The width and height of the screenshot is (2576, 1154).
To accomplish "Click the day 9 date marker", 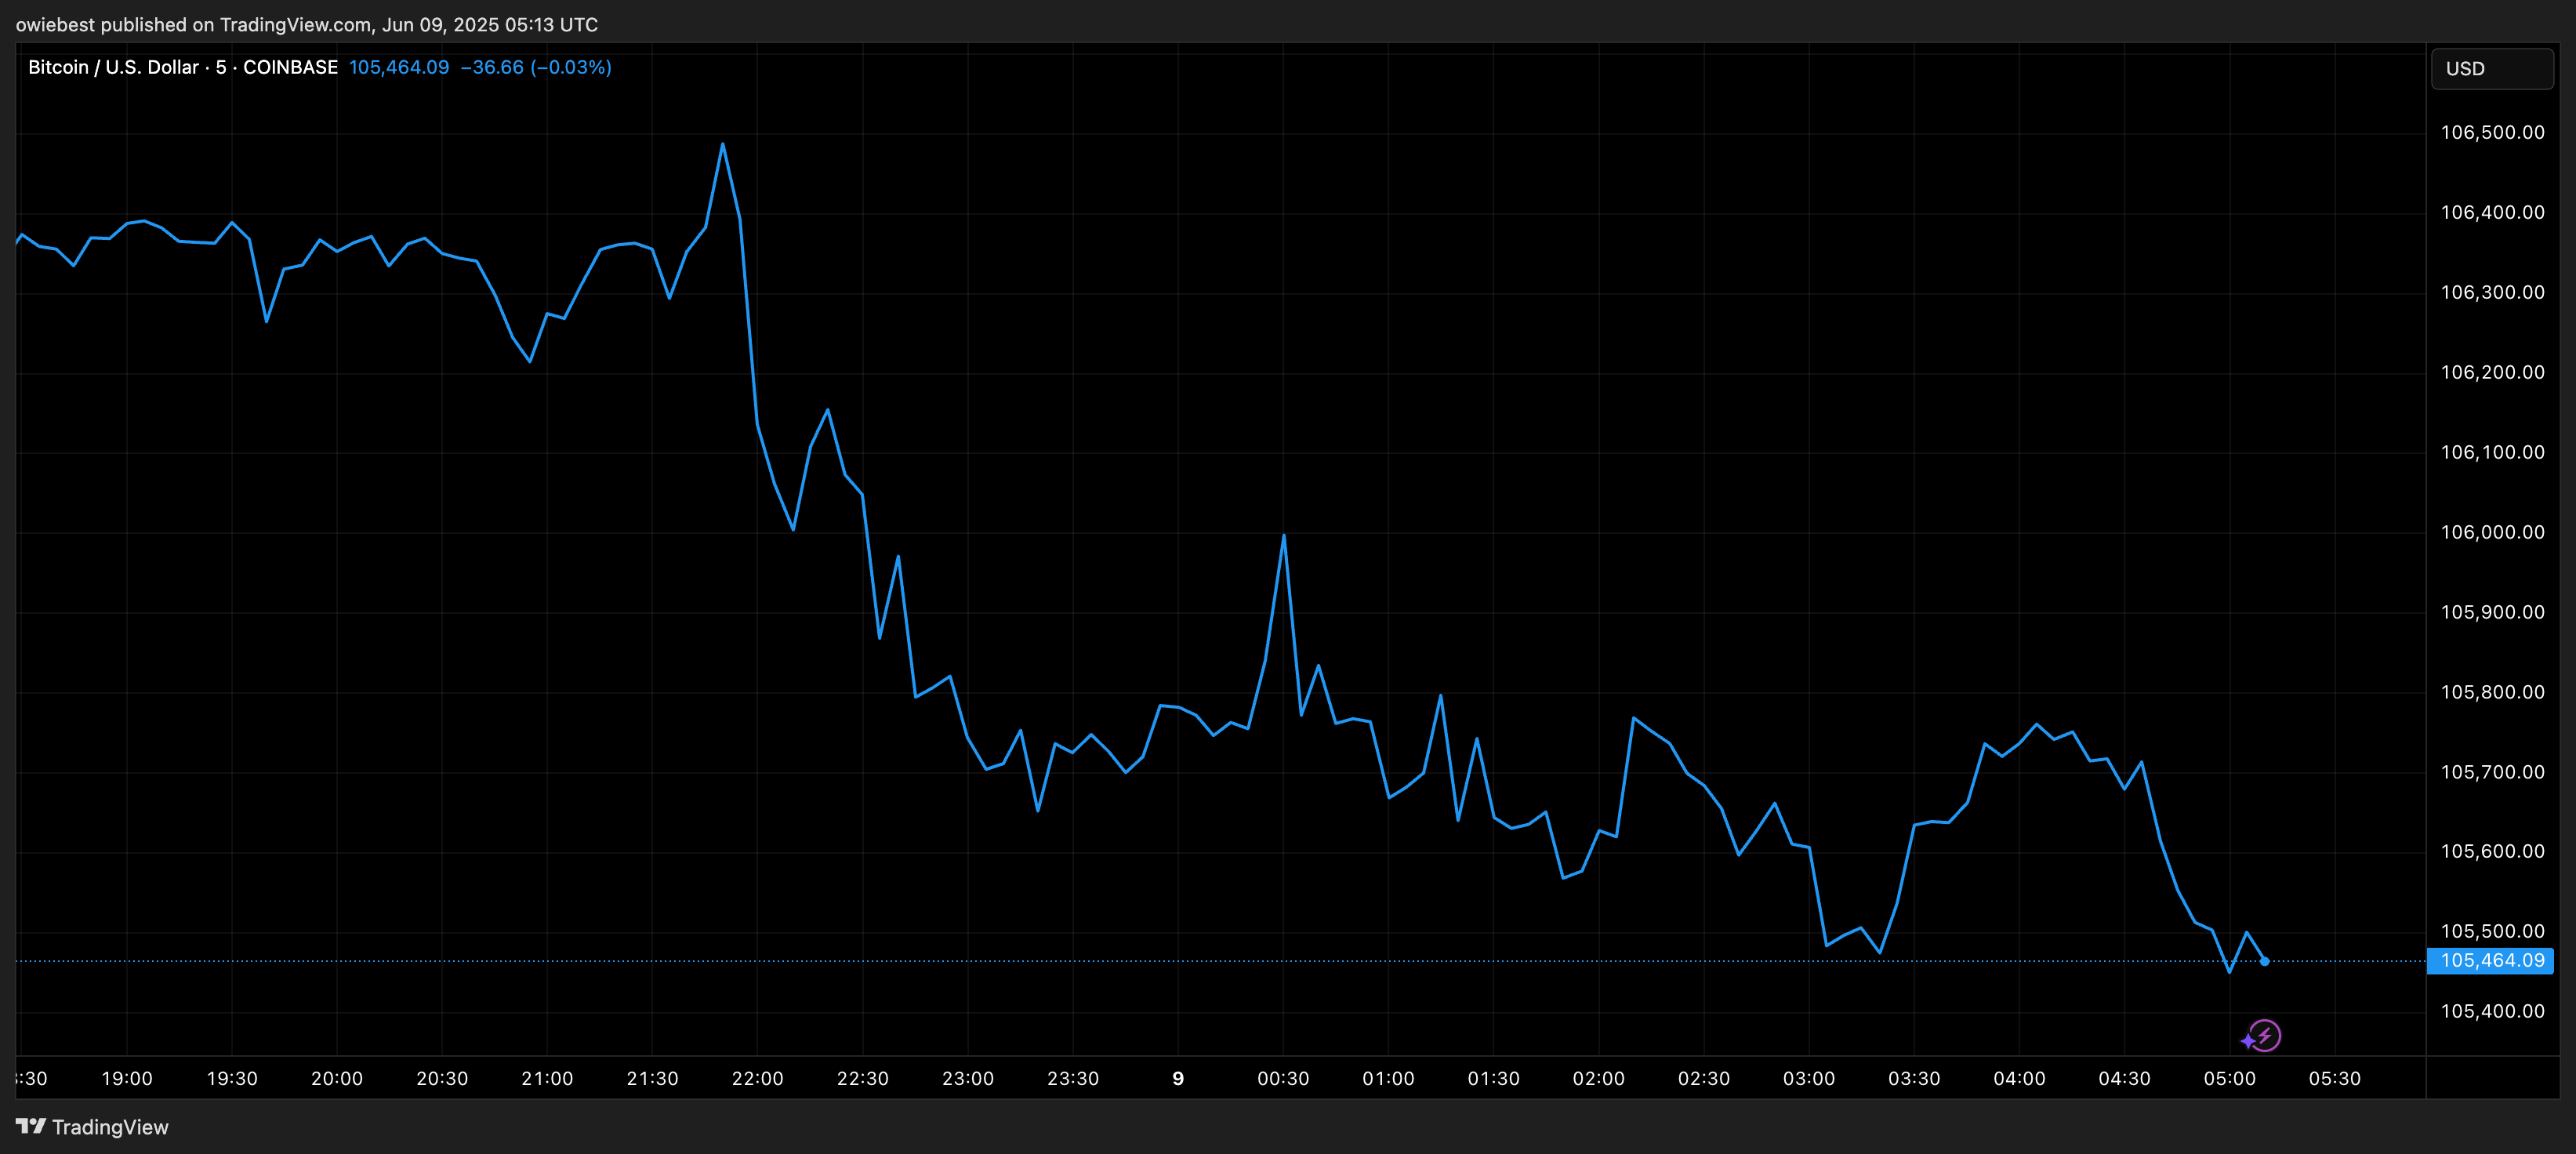I will click(x=1178, y=1079).
